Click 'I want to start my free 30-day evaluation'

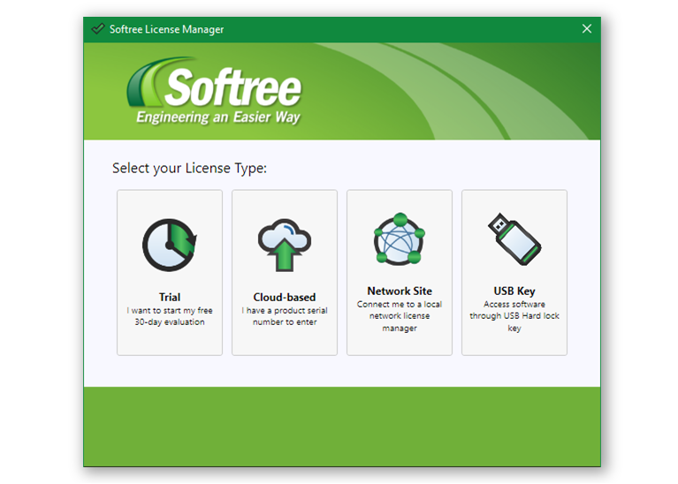pos(170,316)
